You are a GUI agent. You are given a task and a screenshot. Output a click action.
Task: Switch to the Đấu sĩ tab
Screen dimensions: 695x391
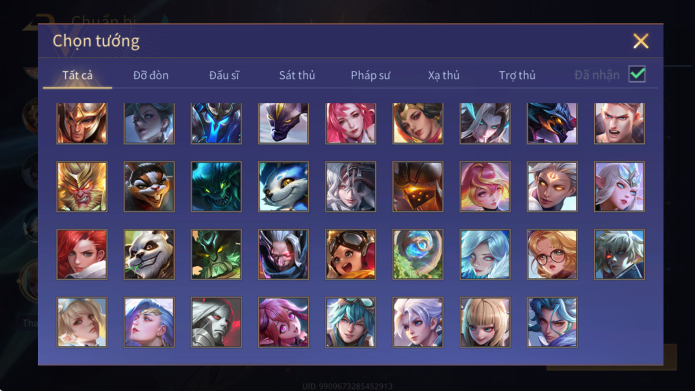click(224, 75)
